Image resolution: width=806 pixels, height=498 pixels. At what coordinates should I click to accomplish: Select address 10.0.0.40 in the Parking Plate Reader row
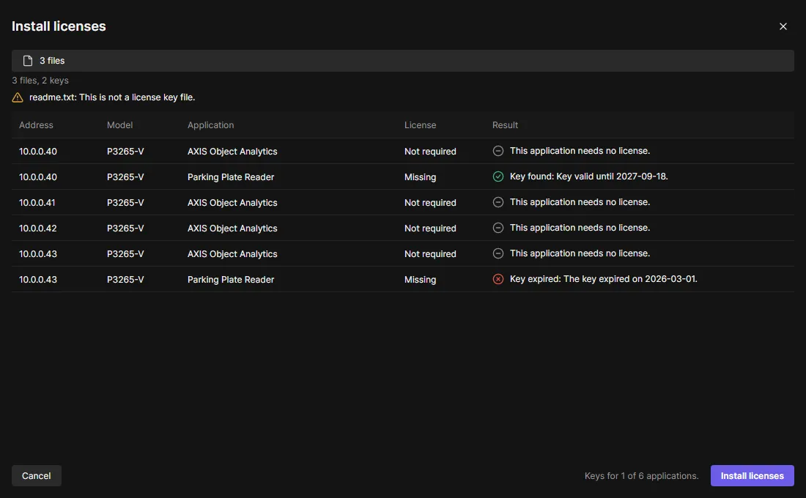coord(38,176)
